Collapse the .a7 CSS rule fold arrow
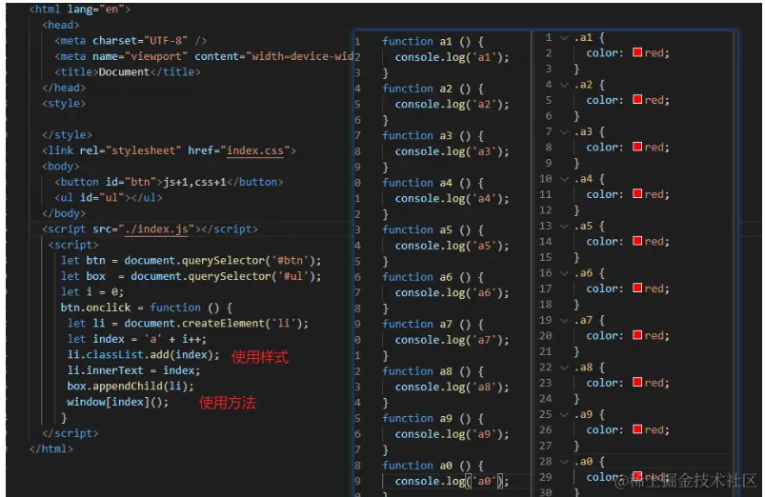 pyautogui.click(x=565, y=321)
